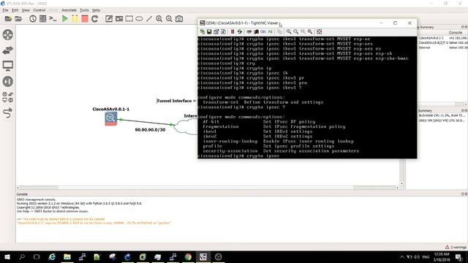
Task: Click the 90.90.90.0/30 link label
Action: tap(150, 130)
